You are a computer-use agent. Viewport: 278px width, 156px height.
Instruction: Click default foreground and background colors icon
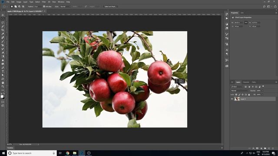(1, 94)
